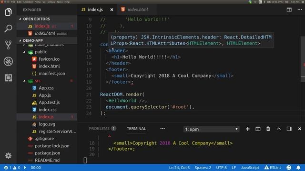The image size is (305, 171).
Task: Open the File menu
Action: [13, 2]
